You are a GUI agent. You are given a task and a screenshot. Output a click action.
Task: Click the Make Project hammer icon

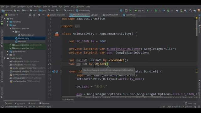click(x=130, y=10)
